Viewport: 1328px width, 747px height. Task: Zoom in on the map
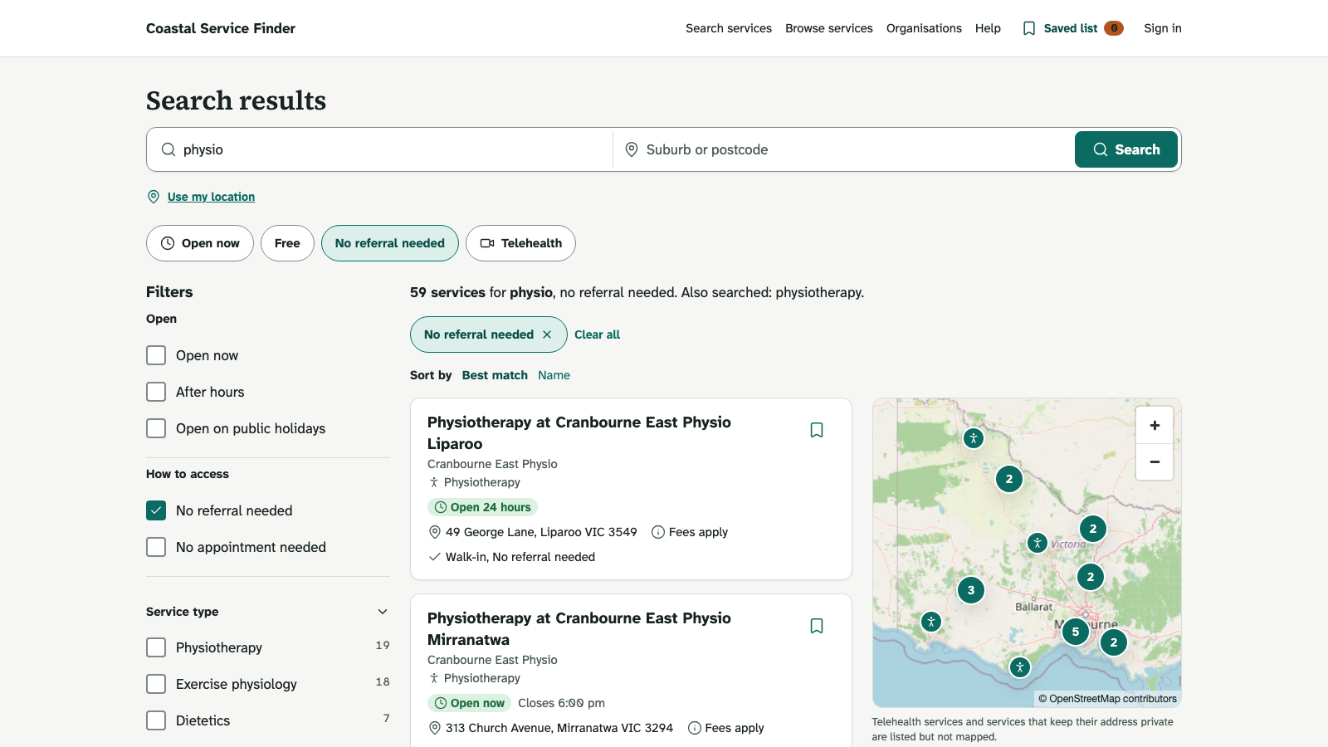click(x=1155, y=425)
